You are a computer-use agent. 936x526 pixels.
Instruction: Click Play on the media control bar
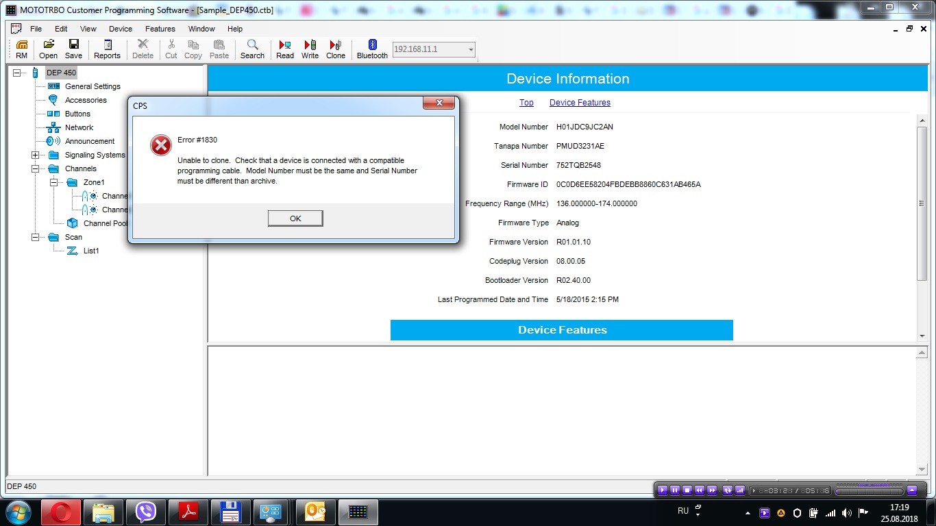(x=663, y=490)
